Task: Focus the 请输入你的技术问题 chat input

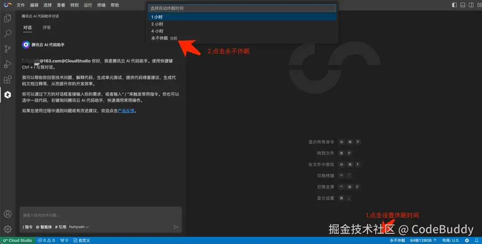Action: tap(100, 215)
